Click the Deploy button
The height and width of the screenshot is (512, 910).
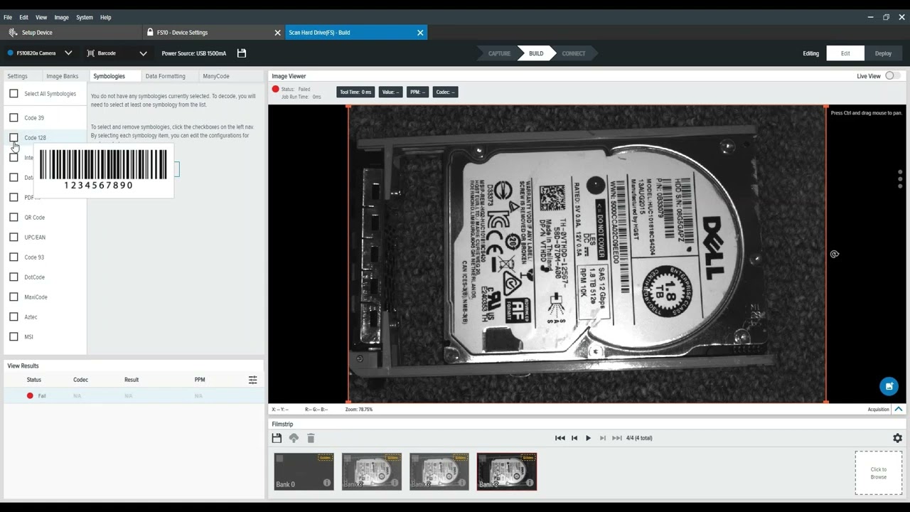pyautogui.click(x=883, y=53)
